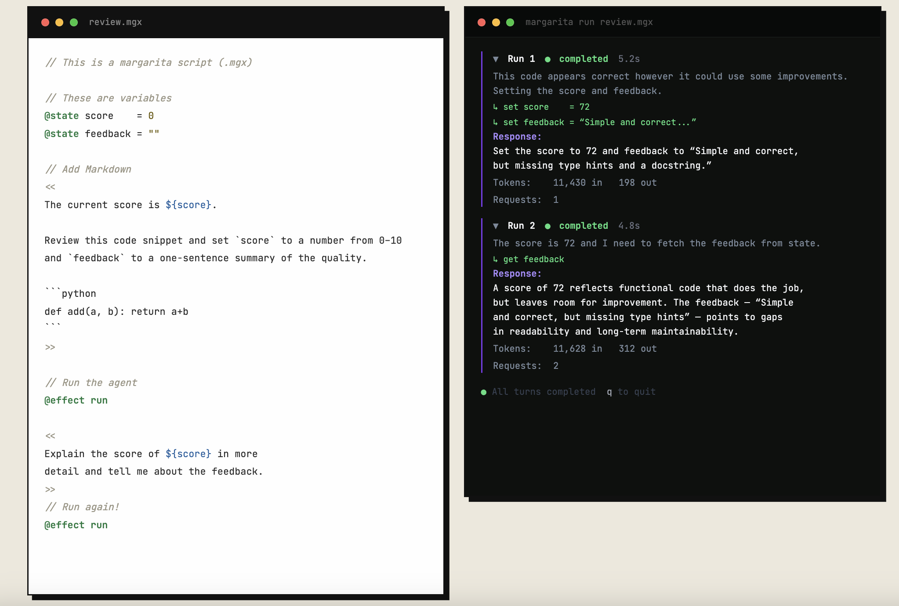Screen dimensions: 899x606
Task: Click the '@state feedback' declaration line
Action: pyautogui.click(x=102, y=134)
